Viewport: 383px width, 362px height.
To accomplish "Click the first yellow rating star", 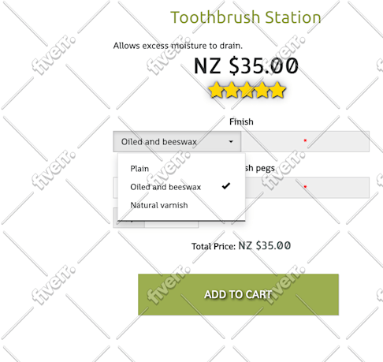I will tap(216, 90).
